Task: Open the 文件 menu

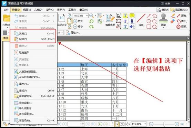Action: click(6, 10)
